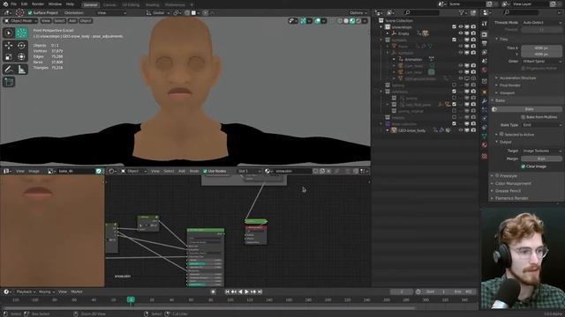This screenshot has height=317, width=565.
Task: Open the Global transform orientation dropdown
Action: pos(157,12)
